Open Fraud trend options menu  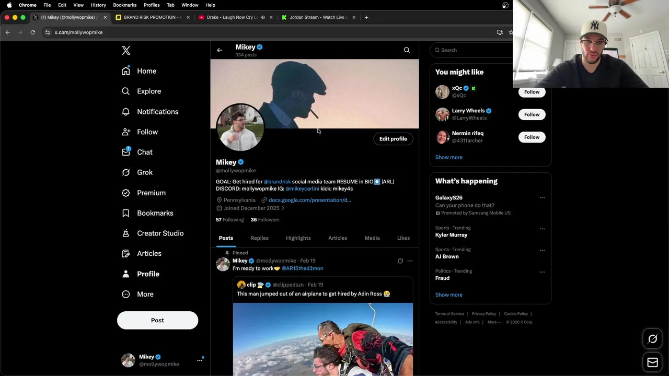tap(542, 272)
